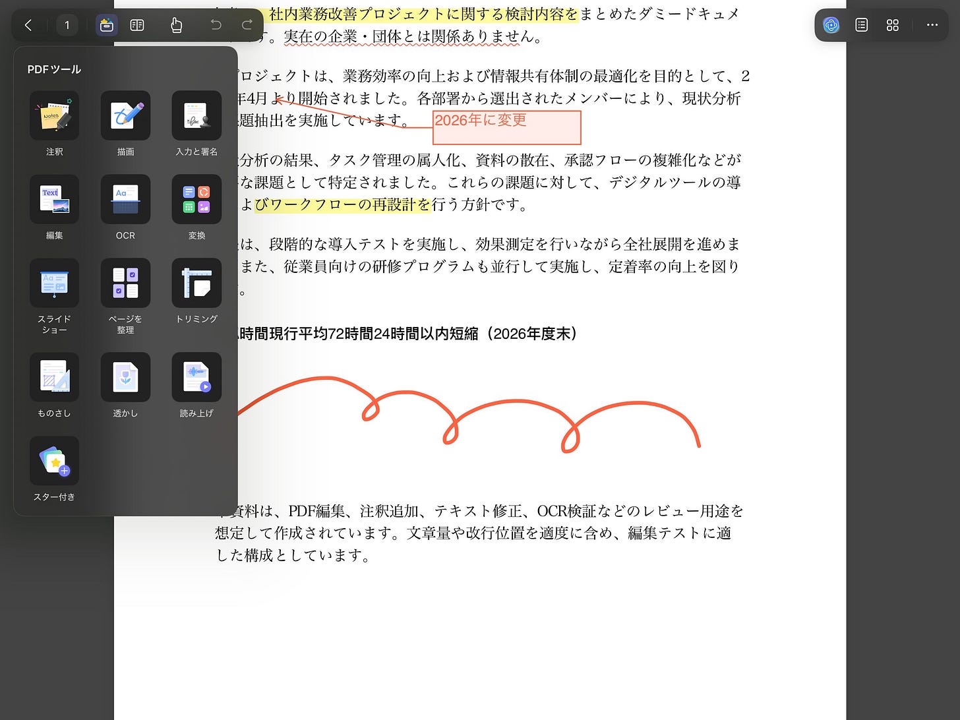Open ページを整理 (organize pages)

[125, 283]
